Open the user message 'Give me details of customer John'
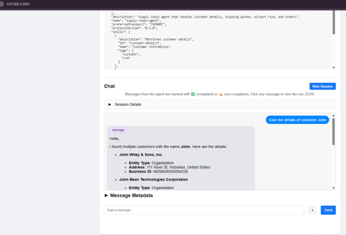Screen dimensions: 346x235 tap(297, 120)
